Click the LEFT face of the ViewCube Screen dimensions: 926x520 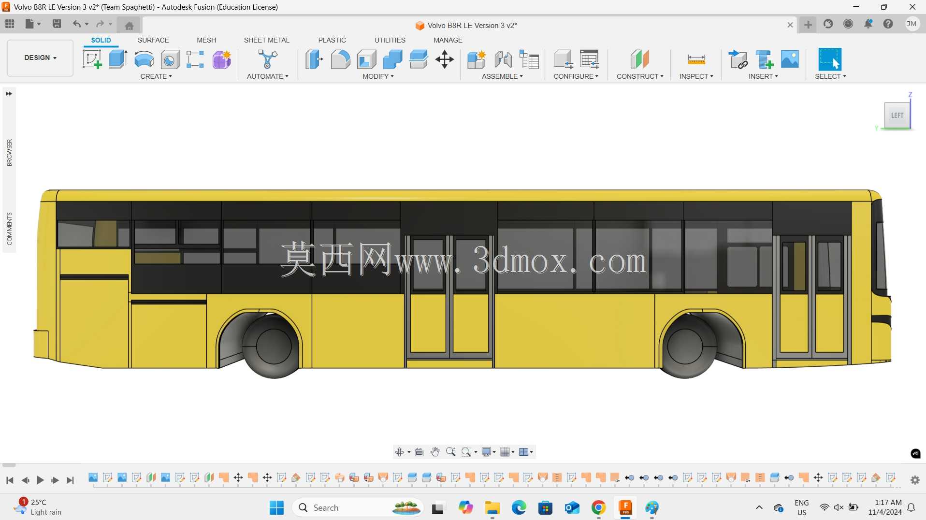(x=897, y=116)
